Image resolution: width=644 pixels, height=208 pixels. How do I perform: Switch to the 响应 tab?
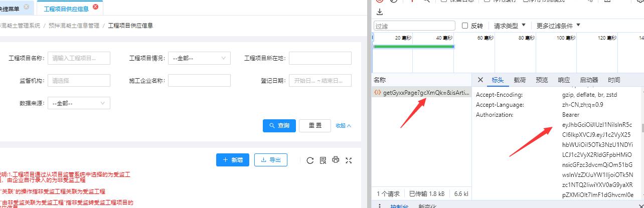(564, 80)
